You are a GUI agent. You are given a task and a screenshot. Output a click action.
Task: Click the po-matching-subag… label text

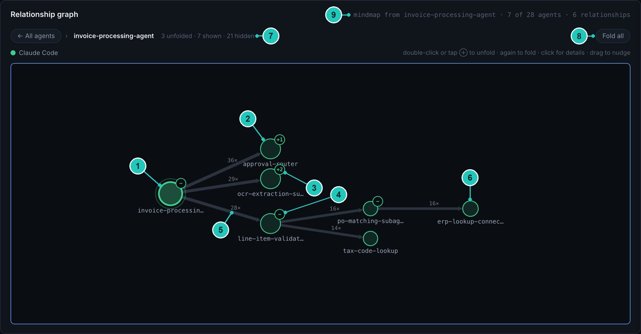[371, 221]
